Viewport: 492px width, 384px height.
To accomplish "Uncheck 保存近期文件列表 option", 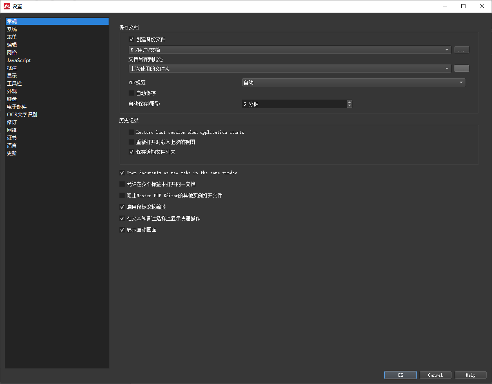I will (x=131, y=152).
